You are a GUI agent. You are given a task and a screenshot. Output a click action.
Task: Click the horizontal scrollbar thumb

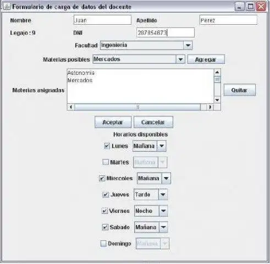point(137,107)
